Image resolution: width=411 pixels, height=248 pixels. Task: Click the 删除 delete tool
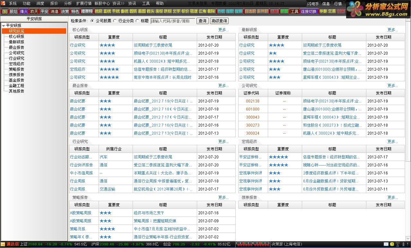[211, 11]
